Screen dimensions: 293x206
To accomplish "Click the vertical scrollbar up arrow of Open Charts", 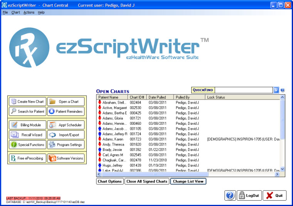I will click(x=282, y=97).
